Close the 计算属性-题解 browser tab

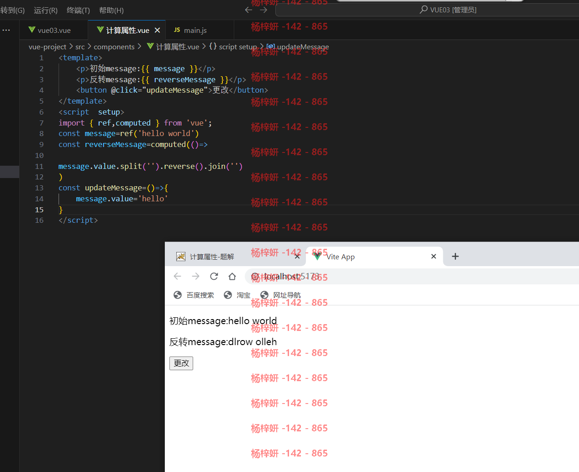(x=297, y=257)
